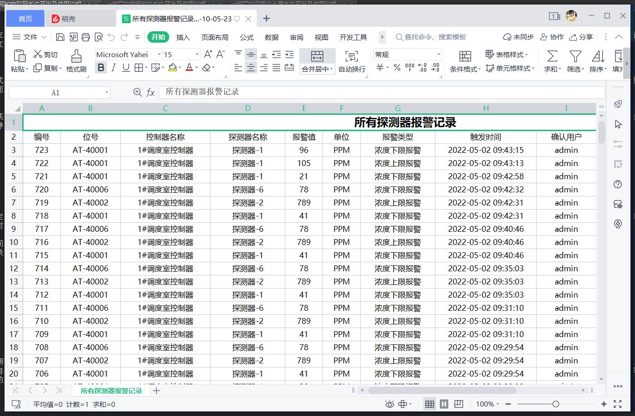Viewport: 635px width, 416px height.
Task: Switch to the 公式 (Formulas) ribbon tab
Action: 246,37
